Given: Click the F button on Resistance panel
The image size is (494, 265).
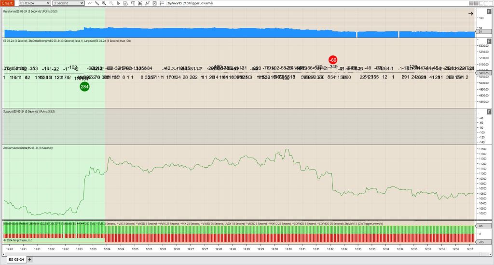Looking at the screenshot, I should (x=489, y=12).
